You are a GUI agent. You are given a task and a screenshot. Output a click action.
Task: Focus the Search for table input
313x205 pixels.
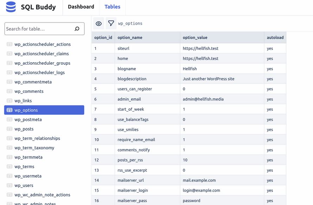[x=45, y=29]
